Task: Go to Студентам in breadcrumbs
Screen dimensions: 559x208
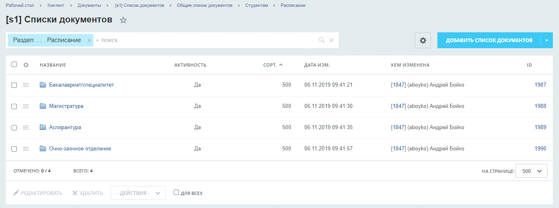Action: click(256, 5)
